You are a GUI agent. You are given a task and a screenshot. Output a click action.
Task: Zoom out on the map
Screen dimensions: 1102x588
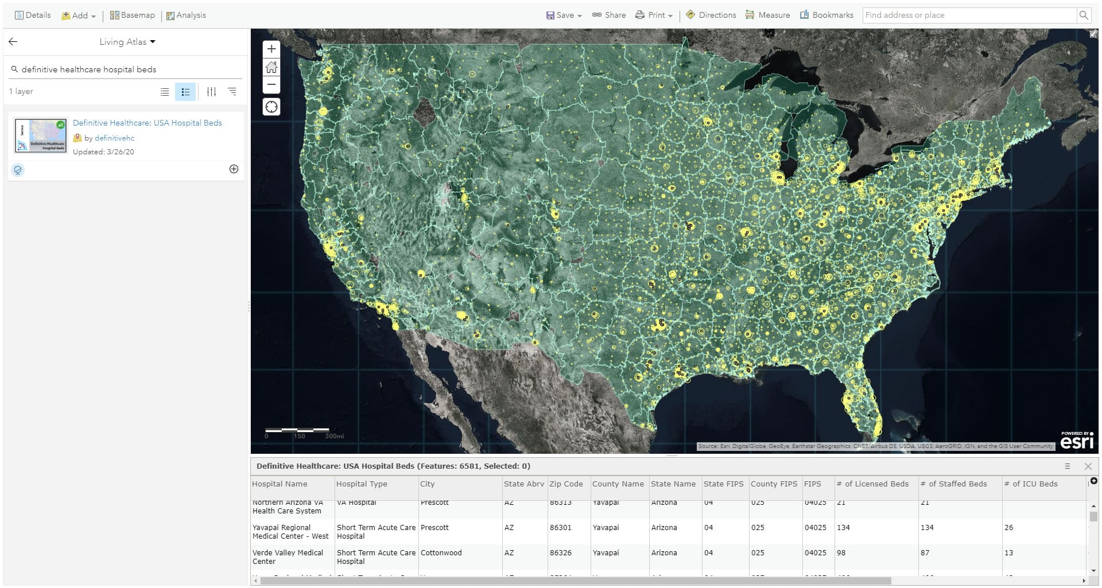[x=271, y=84]
